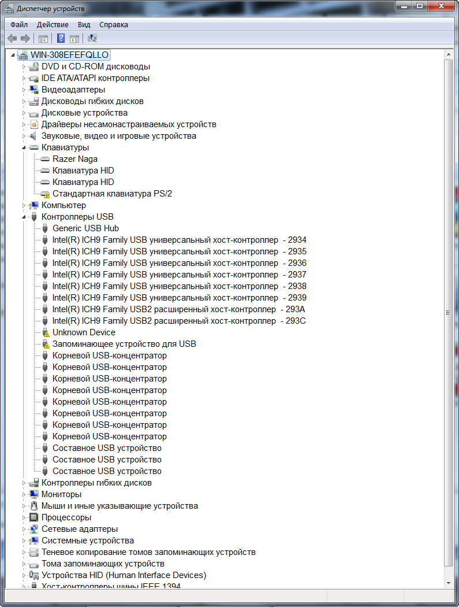Click the blue Help question mark icon
459x607 pixels.
coord(61,39)
